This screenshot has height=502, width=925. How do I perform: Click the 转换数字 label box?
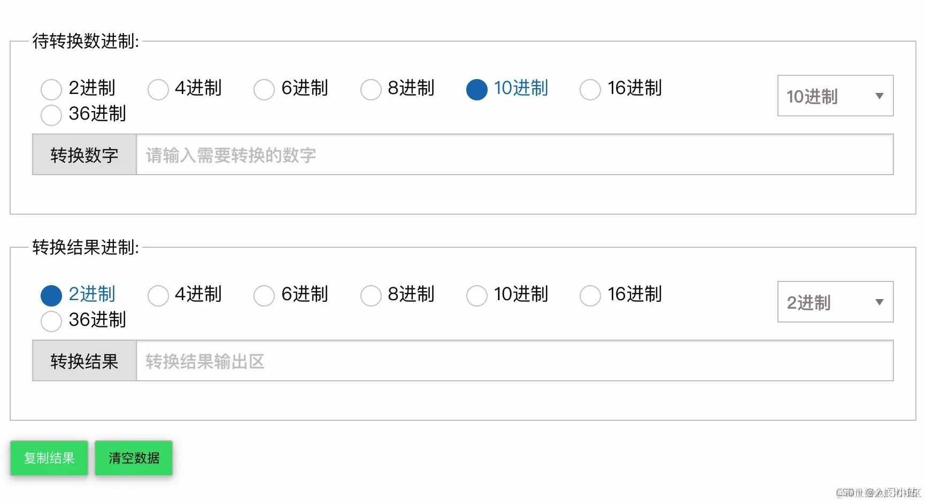tap(84, 155)
